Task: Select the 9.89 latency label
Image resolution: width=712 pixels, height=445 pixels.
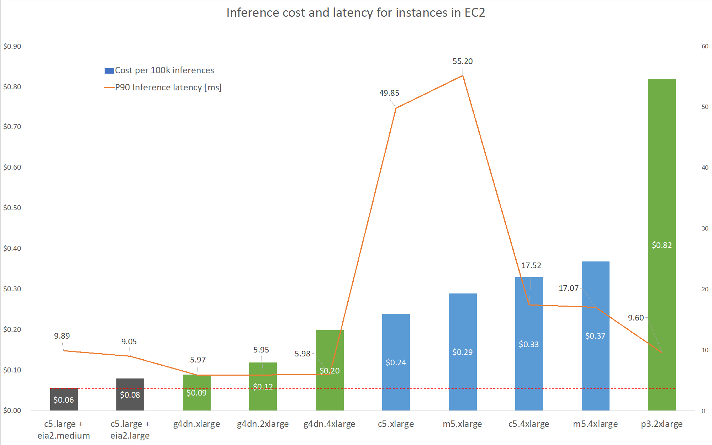Action: 62,336
